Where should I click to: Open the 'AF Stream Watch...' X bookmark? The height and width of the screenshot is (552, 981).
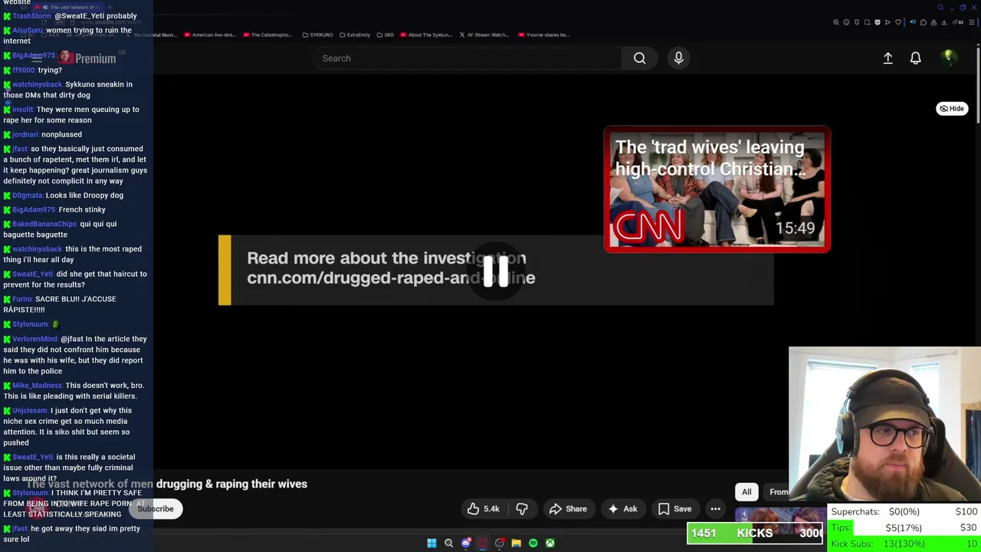point(484,34)
